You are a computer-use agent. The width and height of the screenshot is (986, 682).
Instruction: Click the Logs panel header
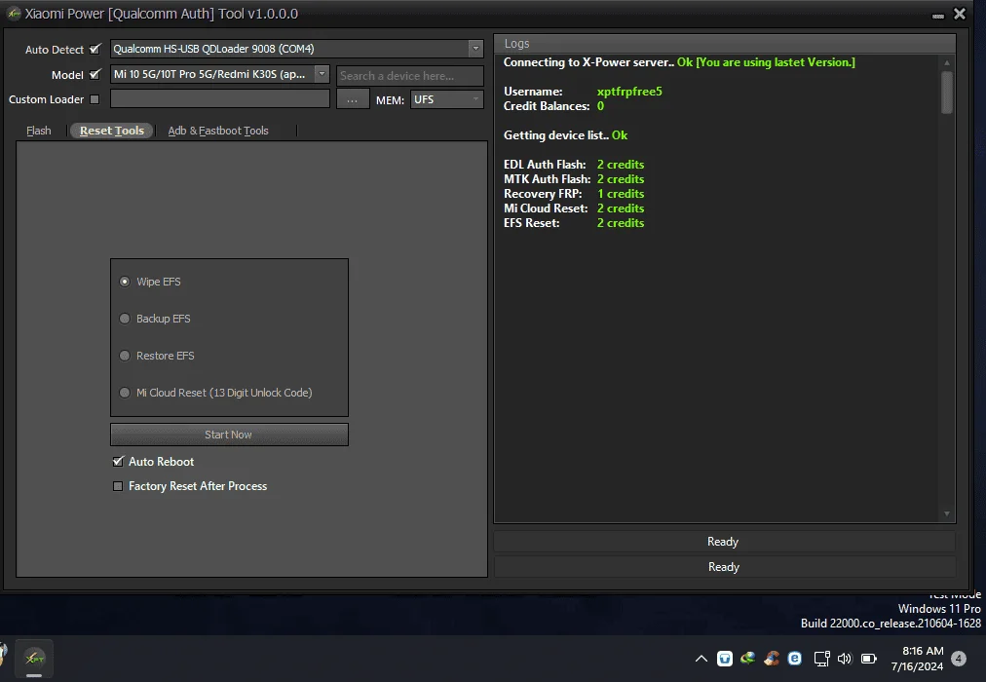click(x=725, y=44)
